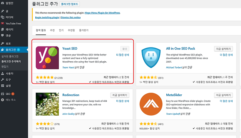This screenshot has height=138, width=241.
Task: Switch to the 추천 tab
Action: point(52,30)
